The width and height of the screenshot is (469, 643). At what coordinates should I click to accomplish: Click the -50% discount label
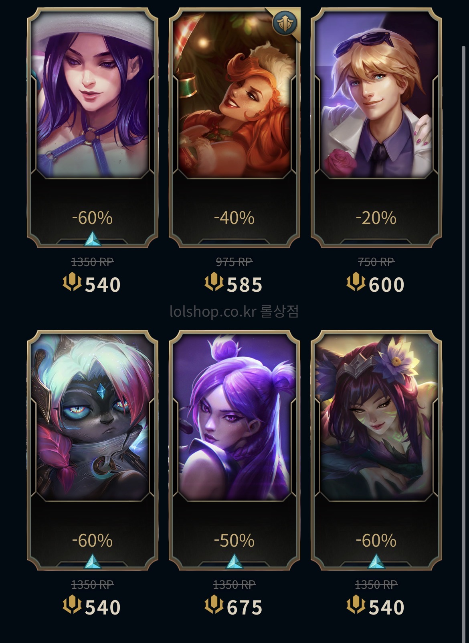(234, 541)
